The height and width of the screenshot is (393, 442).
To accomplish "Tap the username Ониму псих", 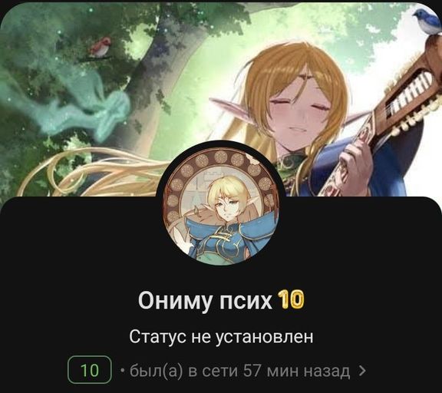I will [x=205, y=301].
